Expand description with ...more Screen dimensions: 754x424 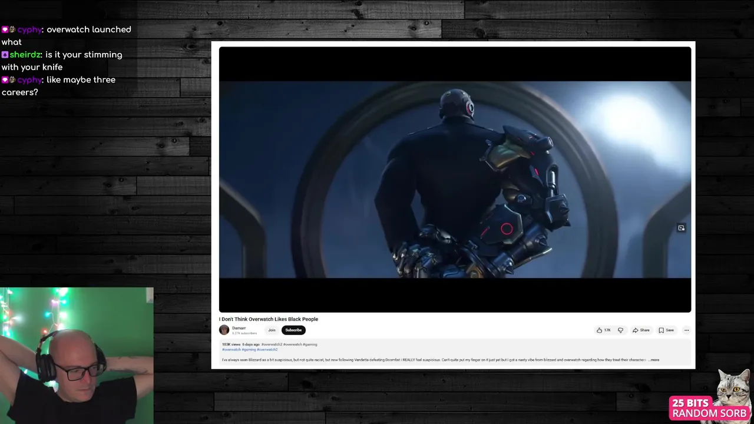click(653, 360)
